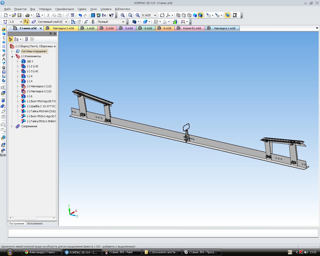Click the green dimensions display icon
Viewport: 320px width, 256px height.
175,22
